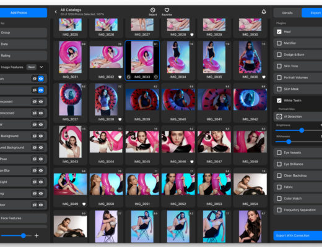Check the Clean Backdrop checkbox

pyautogui.click(x=279, y=175)
